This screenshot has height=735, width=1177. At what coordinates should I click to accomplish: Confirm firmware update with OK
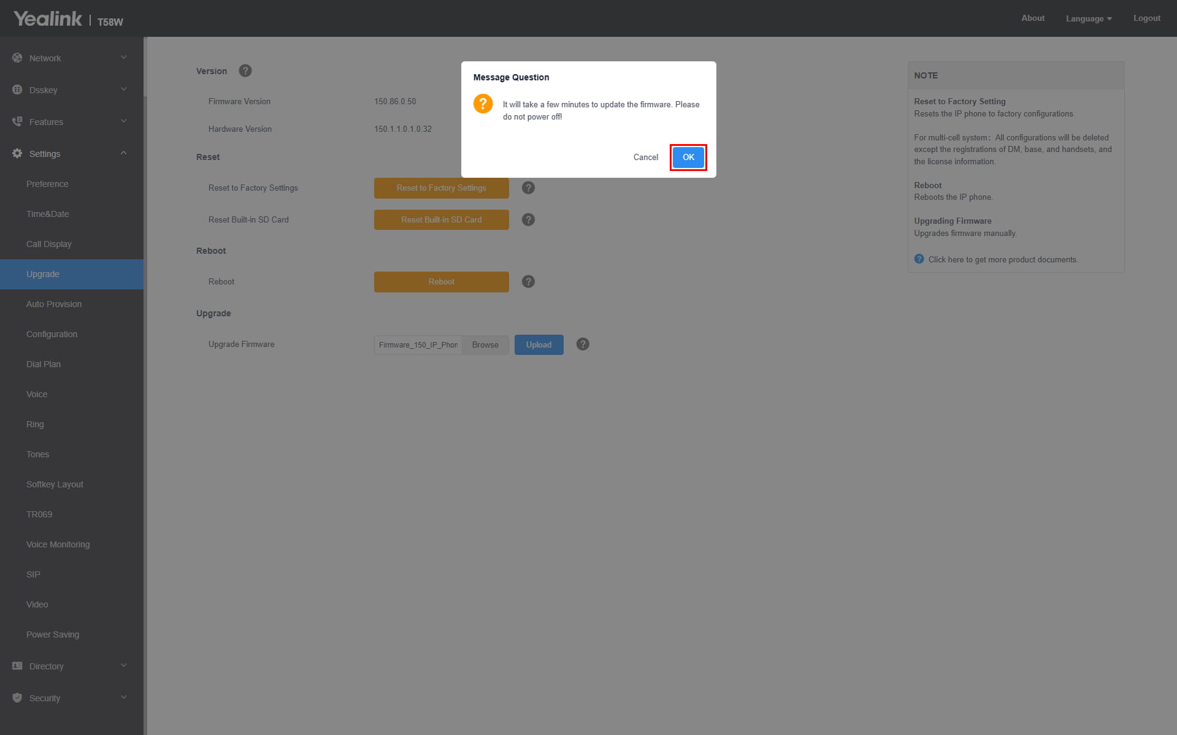(x=688, y=158)
